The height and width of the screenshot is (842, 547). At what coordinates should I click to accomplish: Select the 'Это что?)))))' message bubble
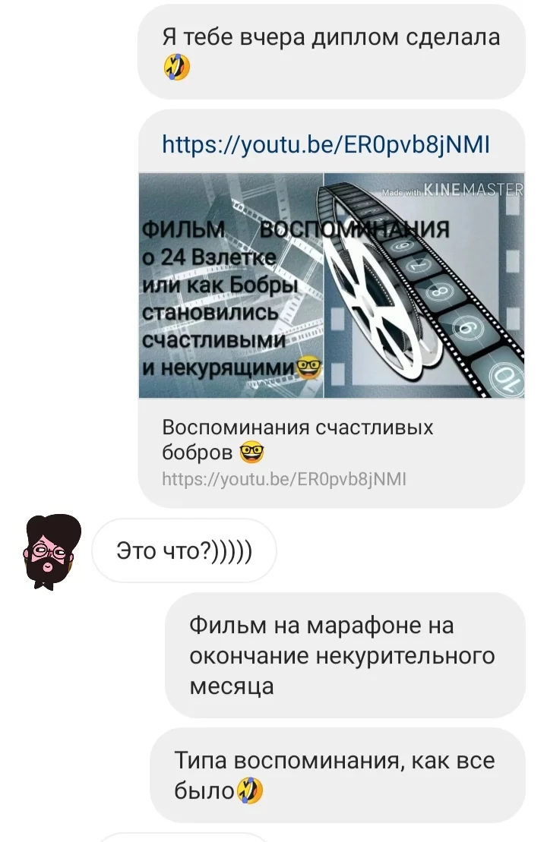coord(185,550)
